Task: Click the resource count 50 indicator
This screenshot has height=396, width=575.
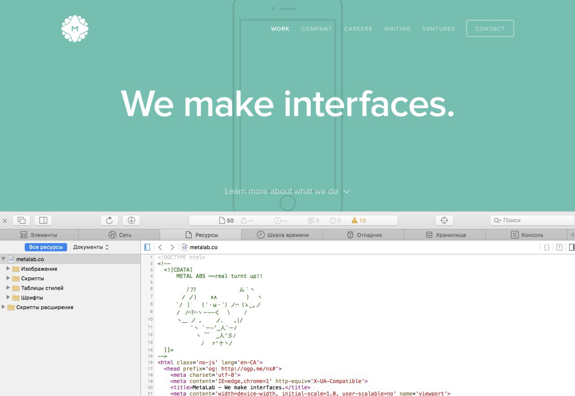Action: pos(226,220)
